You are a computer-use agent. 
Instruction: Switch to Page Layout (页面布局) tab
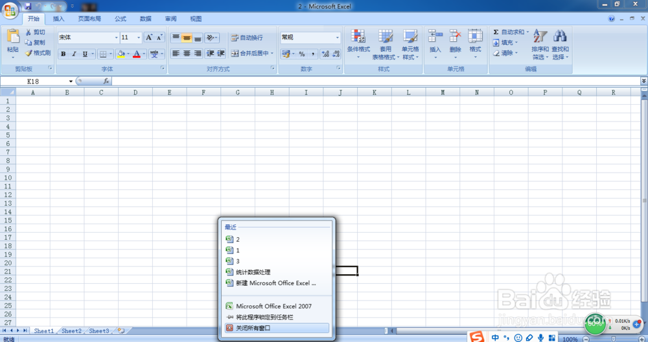click(x=89, y=19)
